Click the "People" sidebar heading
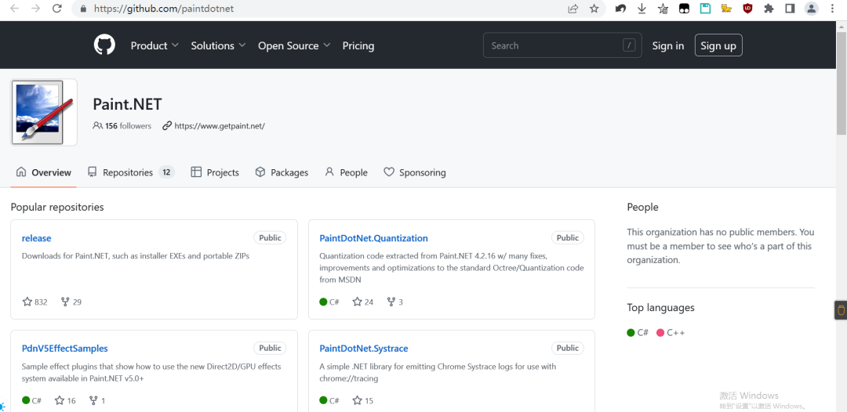847x412 pixels. [x=643, y=207]
